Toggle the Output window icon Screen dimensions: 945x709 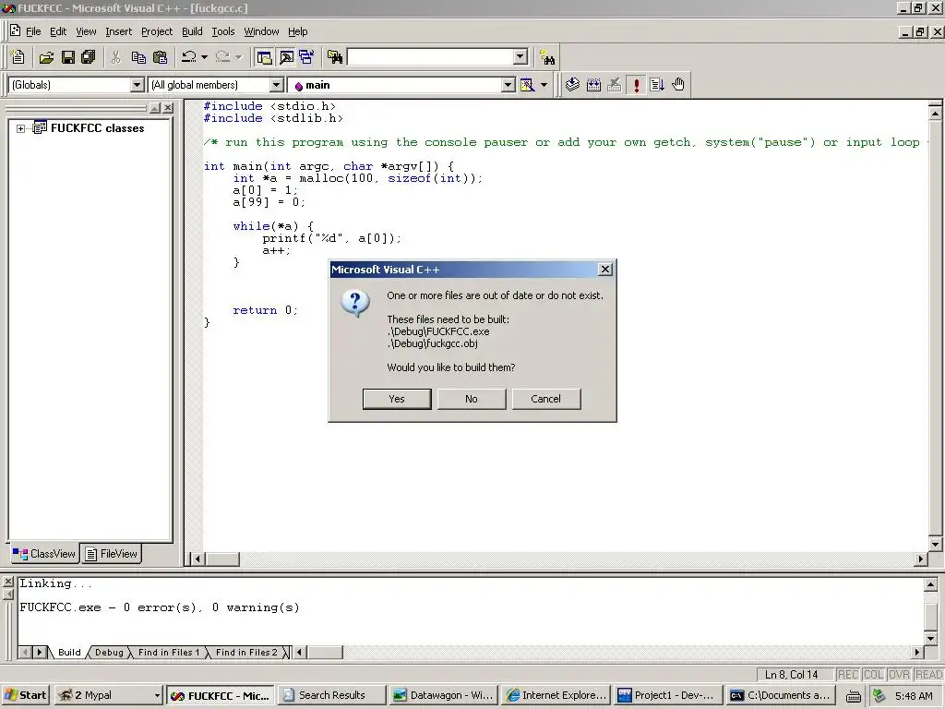pyautogui.click(x=286, y=57)
